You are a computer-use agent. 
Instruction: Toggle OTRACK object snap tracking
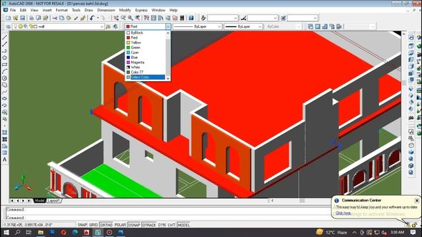click(149, 225)
